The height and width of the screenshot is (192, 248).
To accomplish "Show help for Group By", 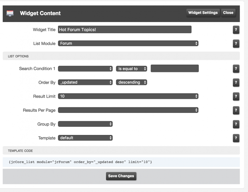I will 236,124.
